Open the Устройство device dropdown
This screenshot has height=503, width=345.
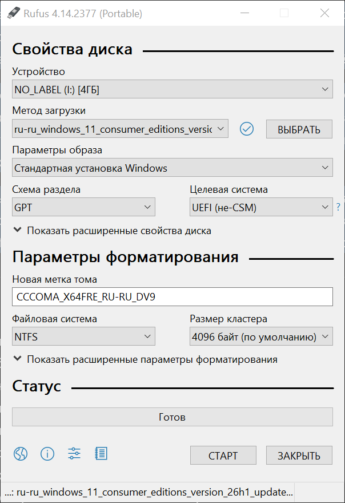tap(172, 89)
